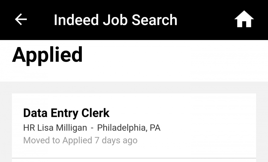Viewport: 268px width, 162px height.
Task: Click the 7 days ago timestamp
Action: coord(116,140)
